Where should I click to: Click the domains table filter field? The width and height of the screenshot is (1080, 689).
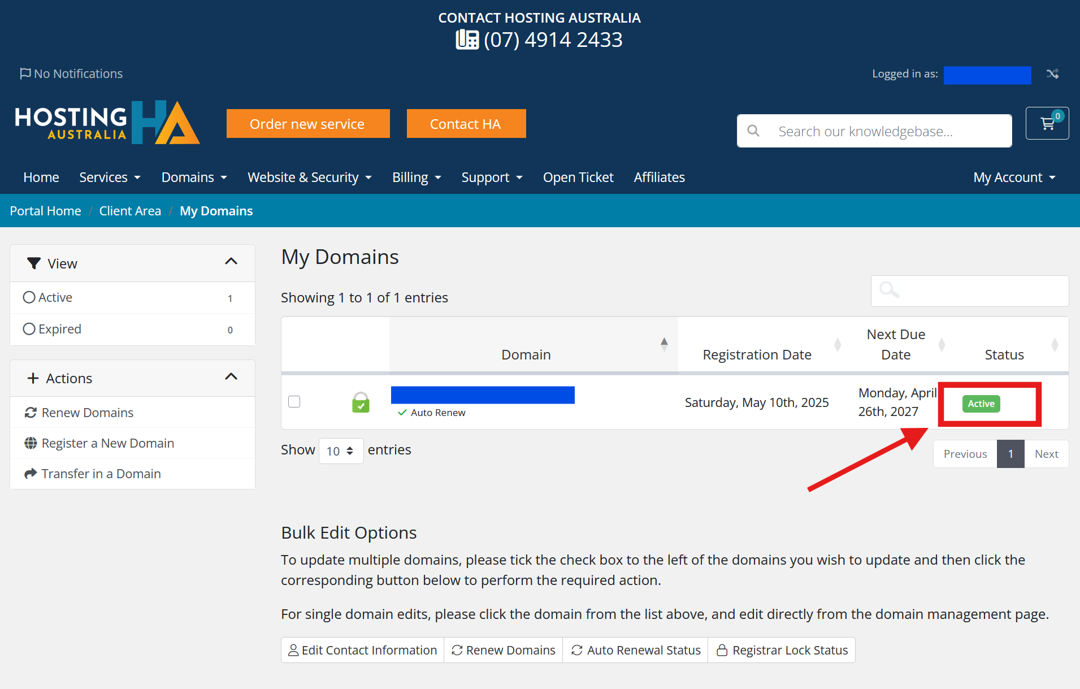pyautogui.click(x=970, y=291)
